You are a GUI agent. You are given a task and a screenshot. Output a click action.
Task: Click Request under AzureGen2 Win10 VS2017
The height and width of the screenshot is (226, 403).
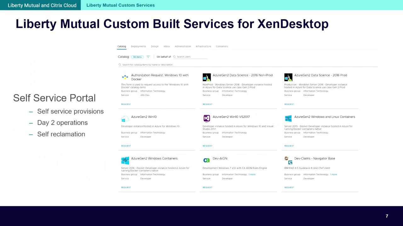[207, 146]
